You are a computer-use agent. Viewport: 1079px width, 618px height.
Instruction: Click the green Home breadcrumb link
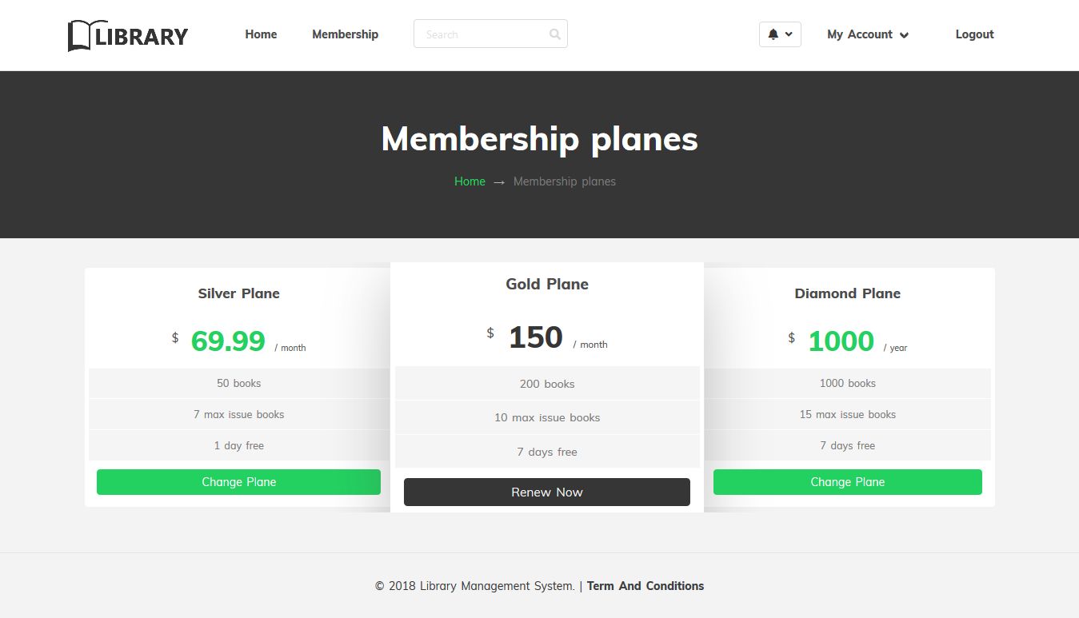[x=470, y=181]
